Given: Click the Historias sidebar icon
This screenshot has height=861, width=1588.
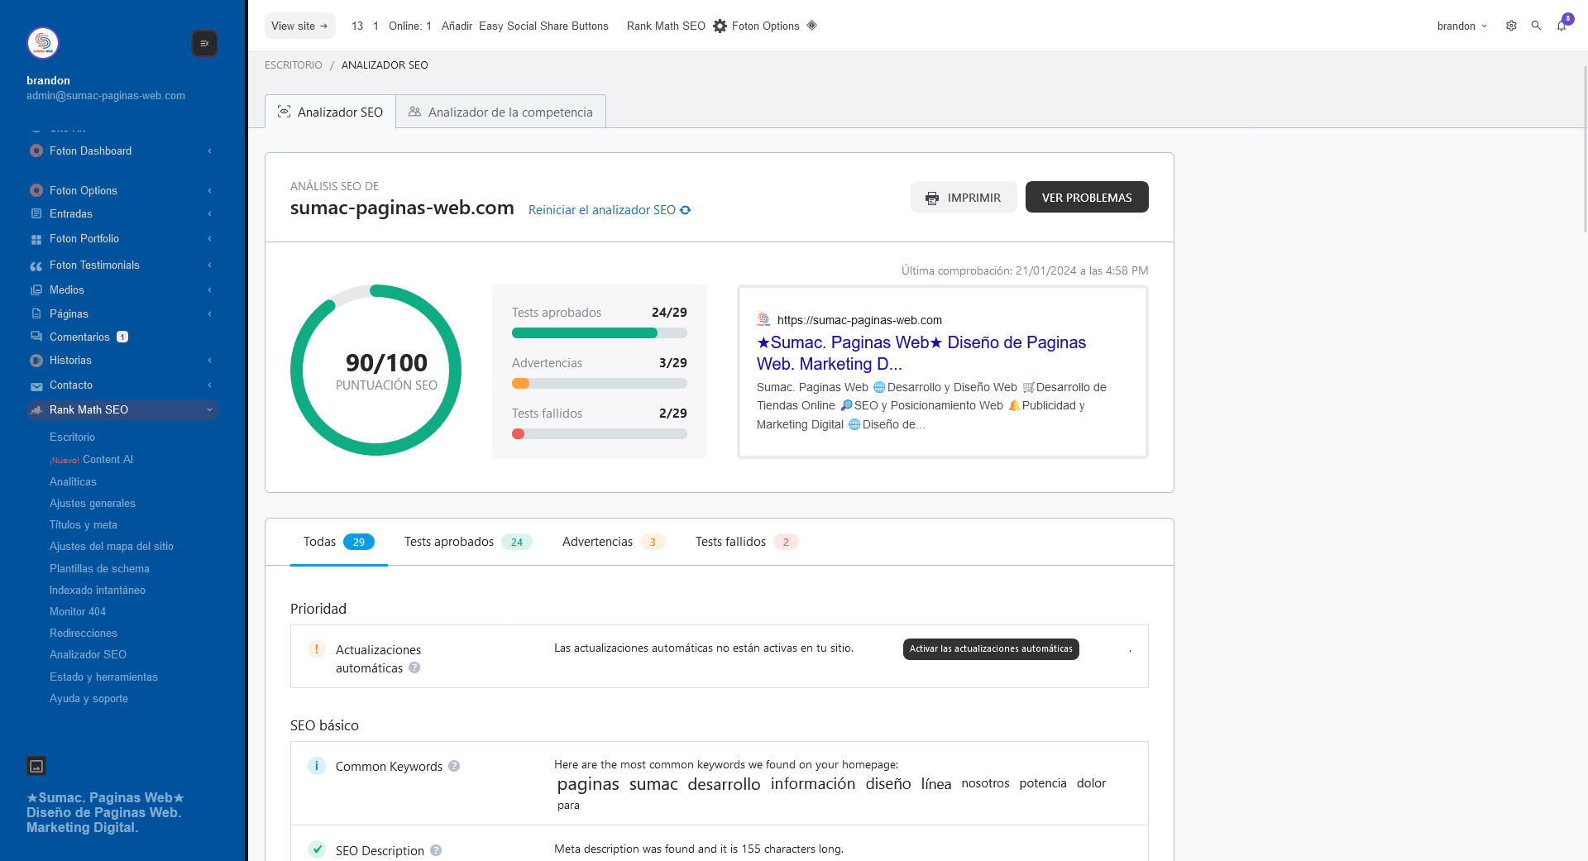Looking at the screenshot, I should [x=36, y=361].
